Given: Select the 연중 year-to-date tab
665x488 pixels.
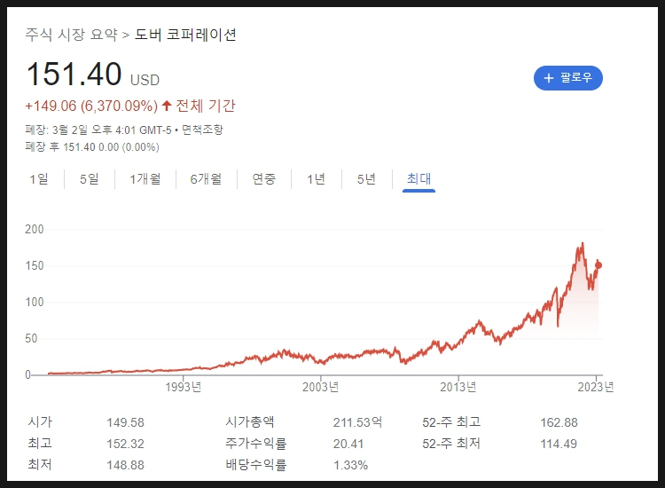Looking at the screenshot, I should pyautogui.click(x=264, y=178).
